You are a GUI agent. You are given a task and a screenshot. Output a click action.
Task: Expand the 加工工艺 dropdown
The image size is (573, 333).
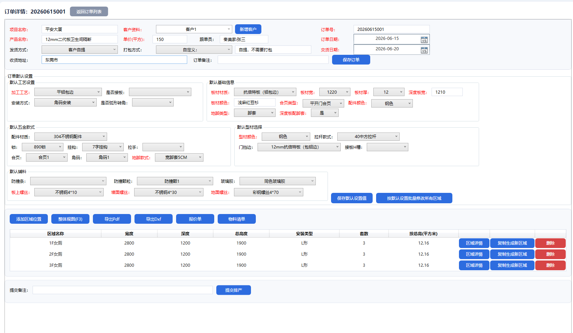68,92
